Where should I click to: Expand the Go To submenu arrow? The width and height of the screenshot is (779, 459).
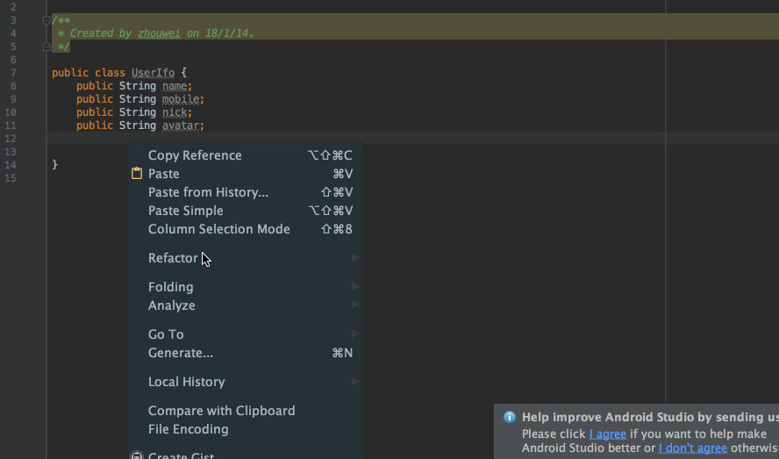point(354,333)
